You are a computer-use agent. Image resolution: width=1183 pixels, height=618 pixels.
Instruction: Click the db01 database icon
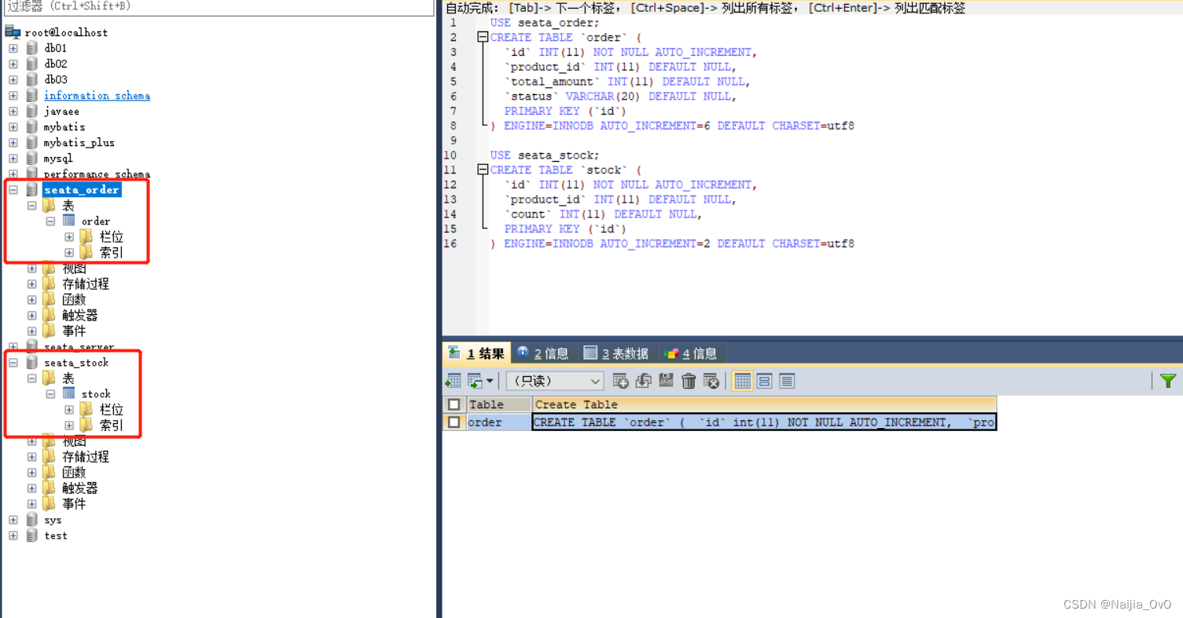(32, 48)
